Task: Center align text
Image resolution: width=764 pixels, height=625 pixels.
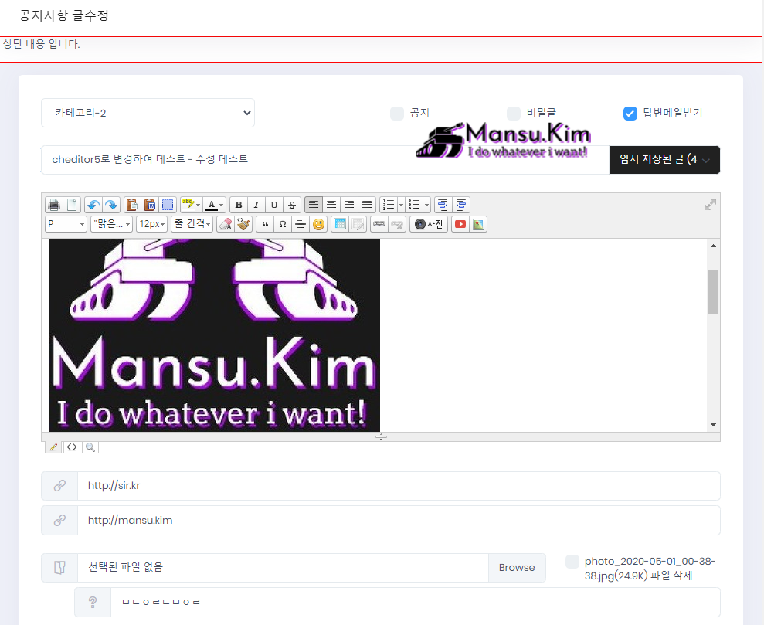Action: tap(331, 205)
